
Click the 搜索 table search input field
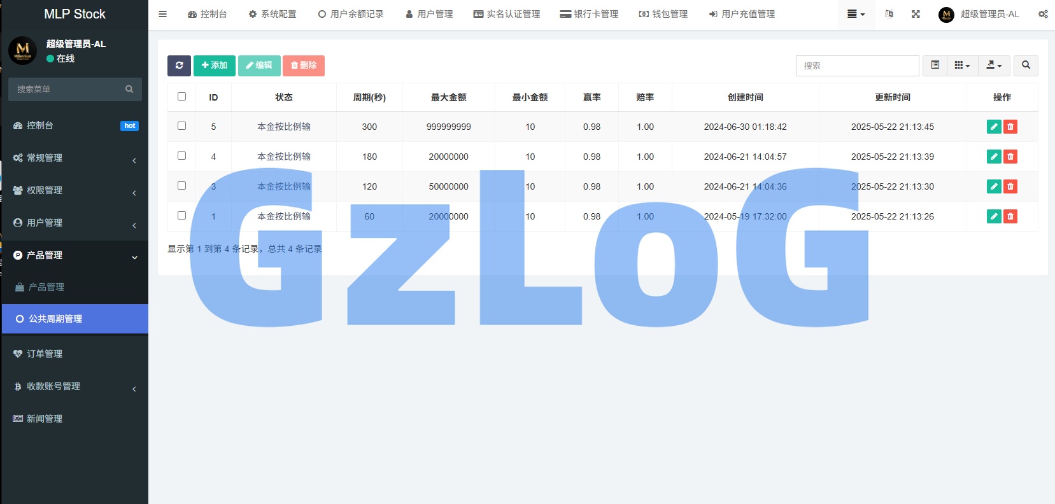[857, 66]
